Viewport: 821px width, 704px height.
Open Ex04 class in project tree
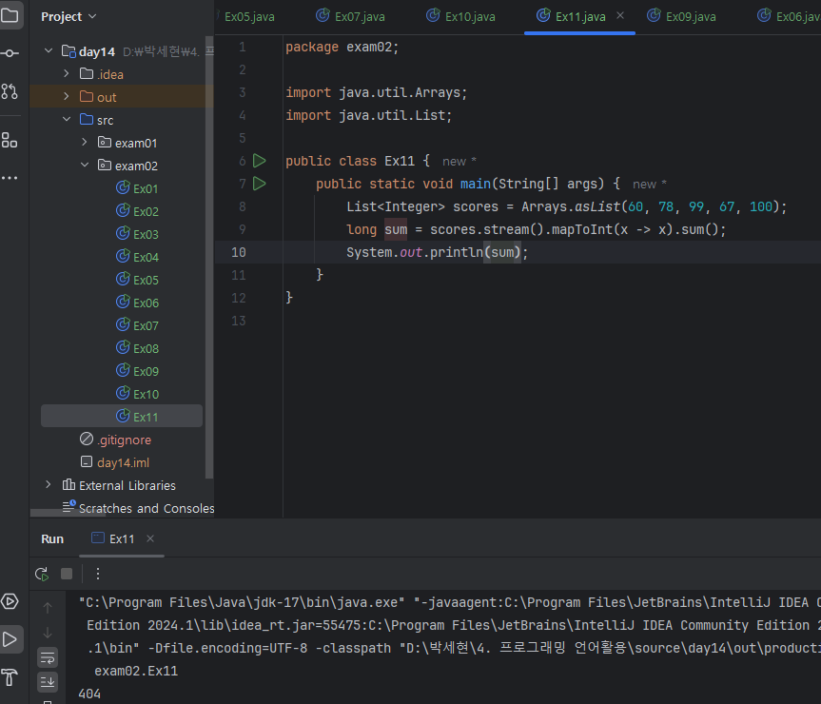(x=137, y=257)
